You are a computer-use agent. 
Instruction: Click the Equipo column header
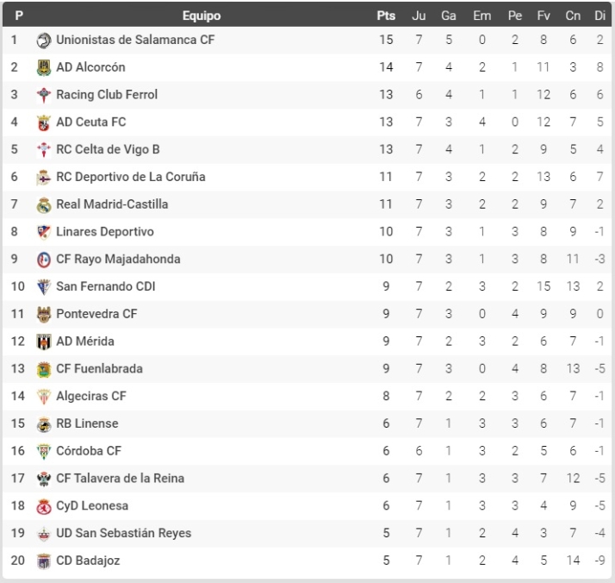pos(202,16)
